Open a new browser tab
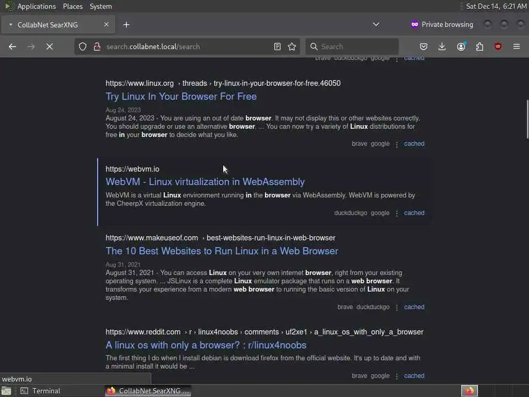This screenshot has height=397, width=529. [126, 25]
